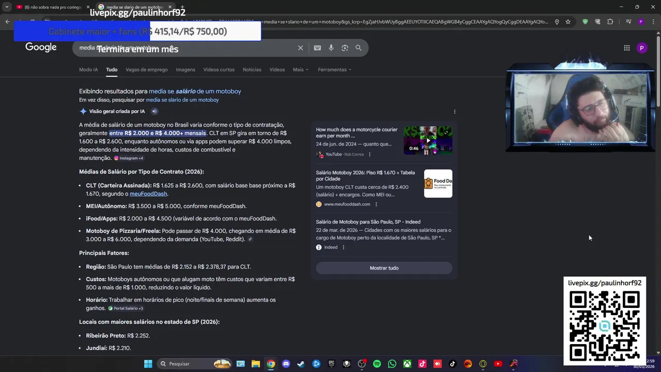Open WhatsApp from the taskbar
Viewport: 661px width, 372px height.
[x=392, y=364]
